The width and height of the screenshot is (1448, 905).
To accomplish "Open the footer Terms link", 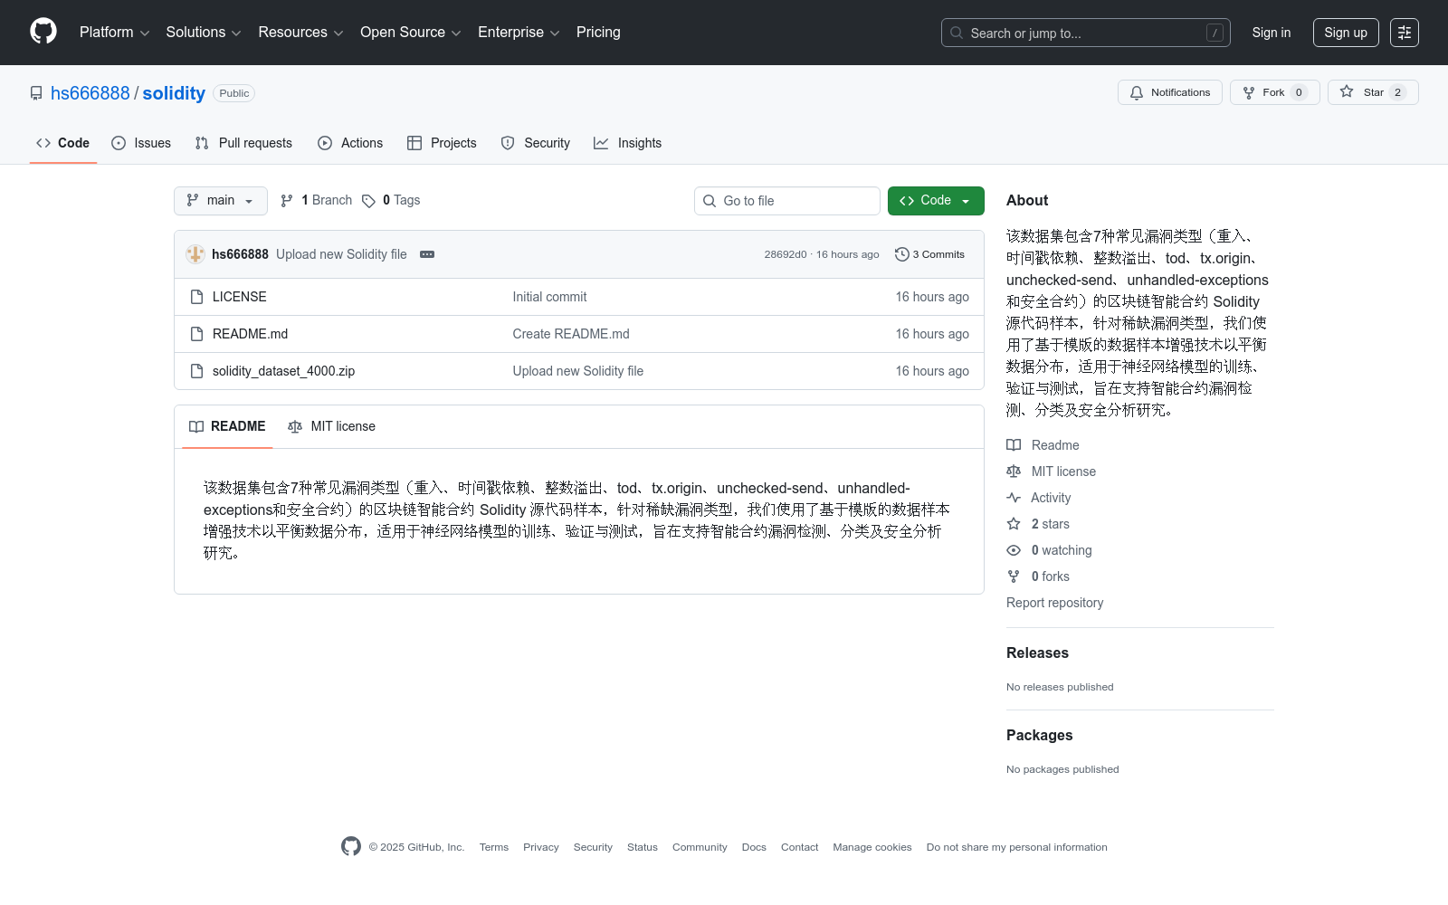I will [x=494, y=847].
